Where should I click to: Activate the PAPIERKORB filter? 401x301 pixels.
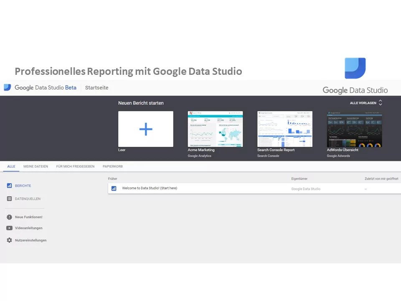coord(112,166)
